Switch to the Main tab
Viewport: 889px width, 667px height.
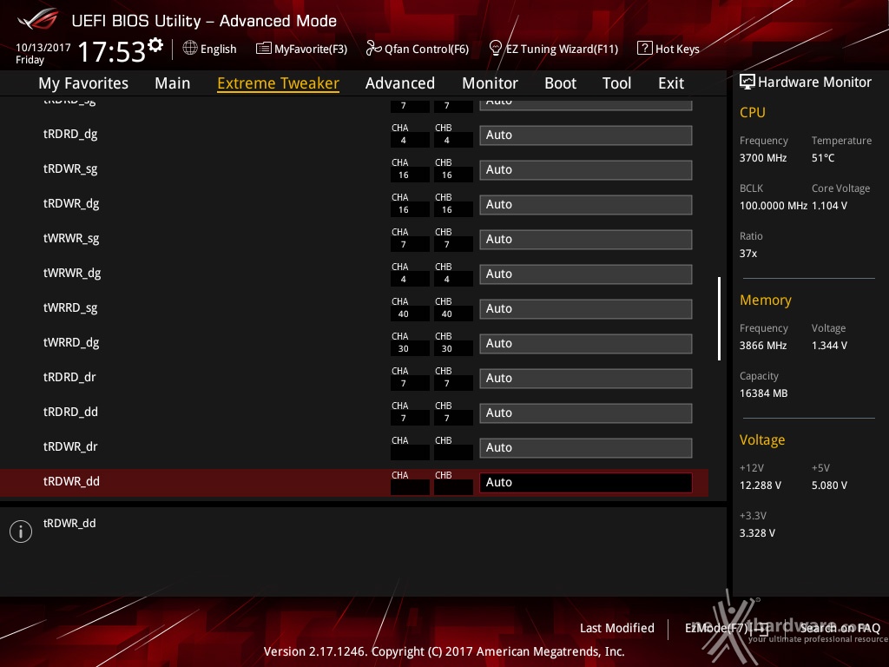click(173, 83)
